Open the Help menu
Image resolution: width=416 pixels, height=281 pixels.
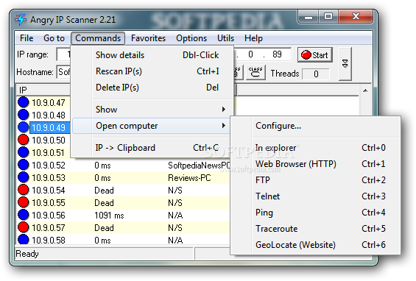253,38
